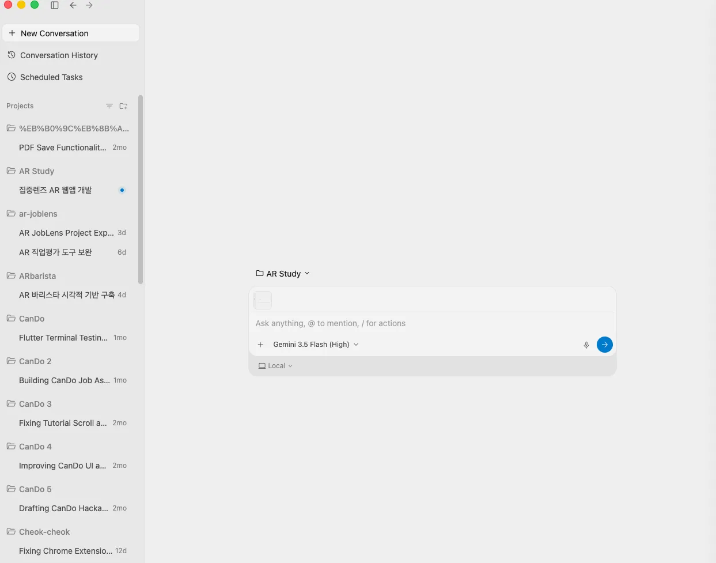Click the Projects filter icon
Viewport: 716px width, 563px height.
coord(109,106)
